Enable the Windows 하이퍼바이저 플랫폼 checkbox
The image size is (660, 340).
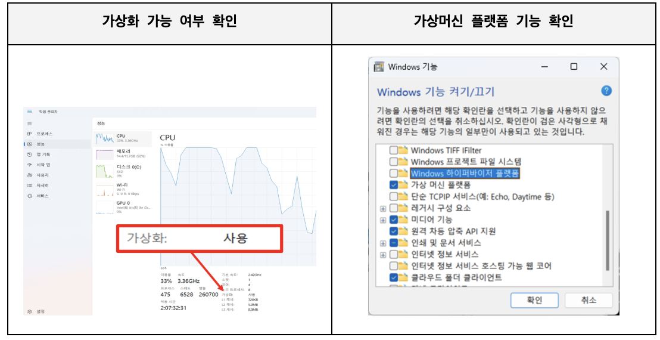click(x=394, y=174)
